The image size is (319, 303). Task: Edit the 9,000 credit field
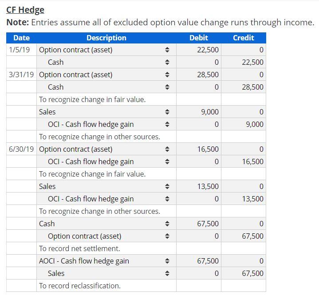coord(244,124)
